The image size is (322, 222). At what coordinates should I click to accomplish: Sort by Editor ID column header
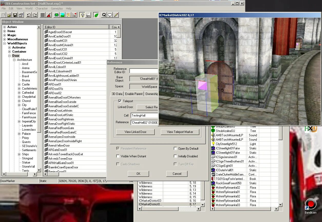click(76, 27)
